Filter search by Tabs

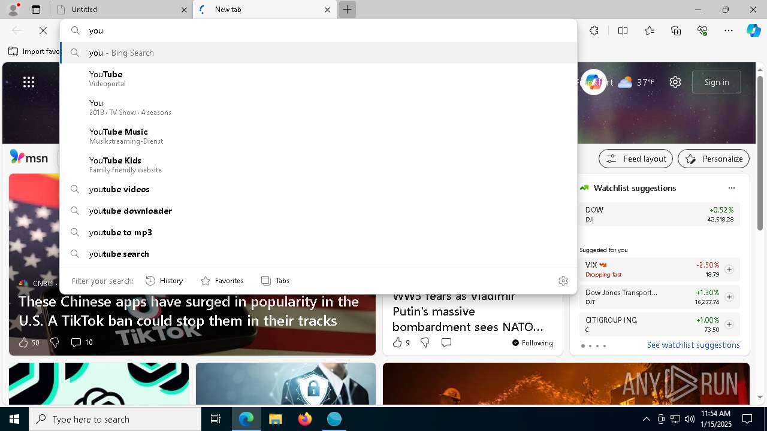click(275, 281)
